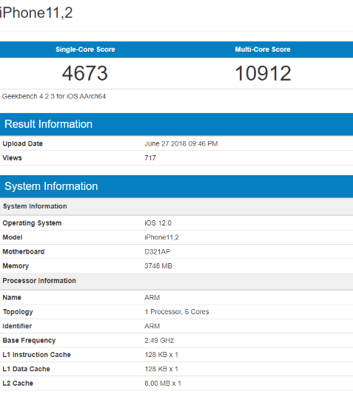Click the Motherboard label
353x394 pixels.
(x=24, y=251)
